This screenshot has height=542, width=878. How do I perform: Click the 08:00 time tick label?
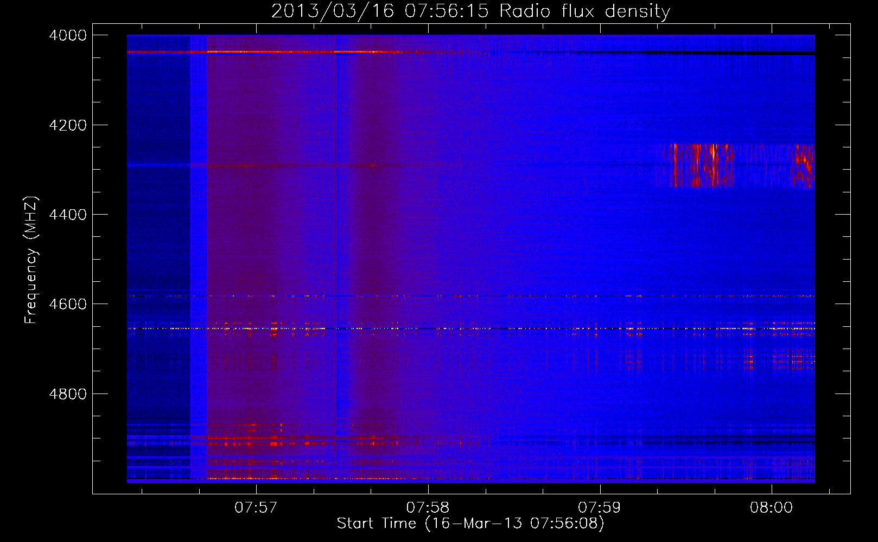(x=772, y=507)
